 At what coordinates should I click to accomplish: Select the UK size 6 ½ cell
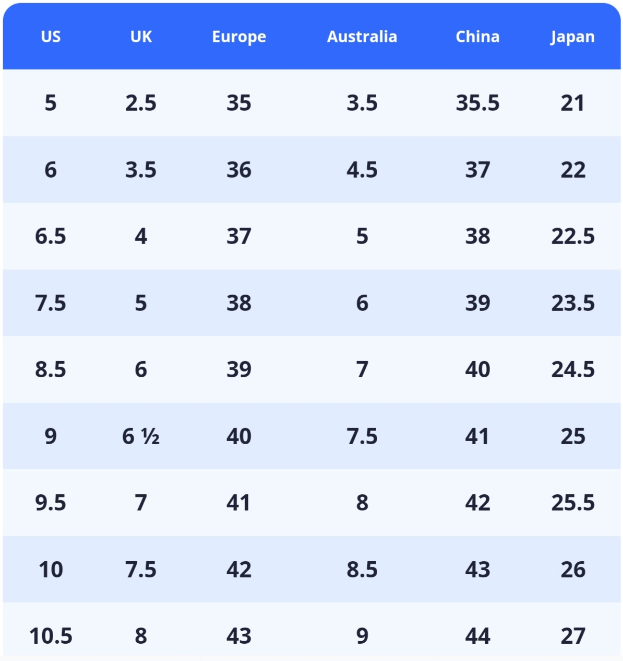point(141,436)
